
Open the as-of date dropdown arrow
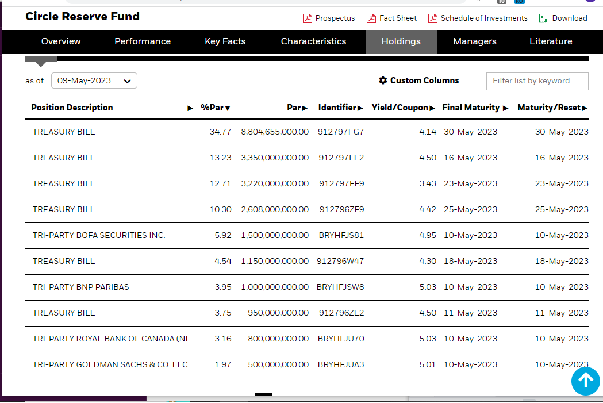pos(127,80)
